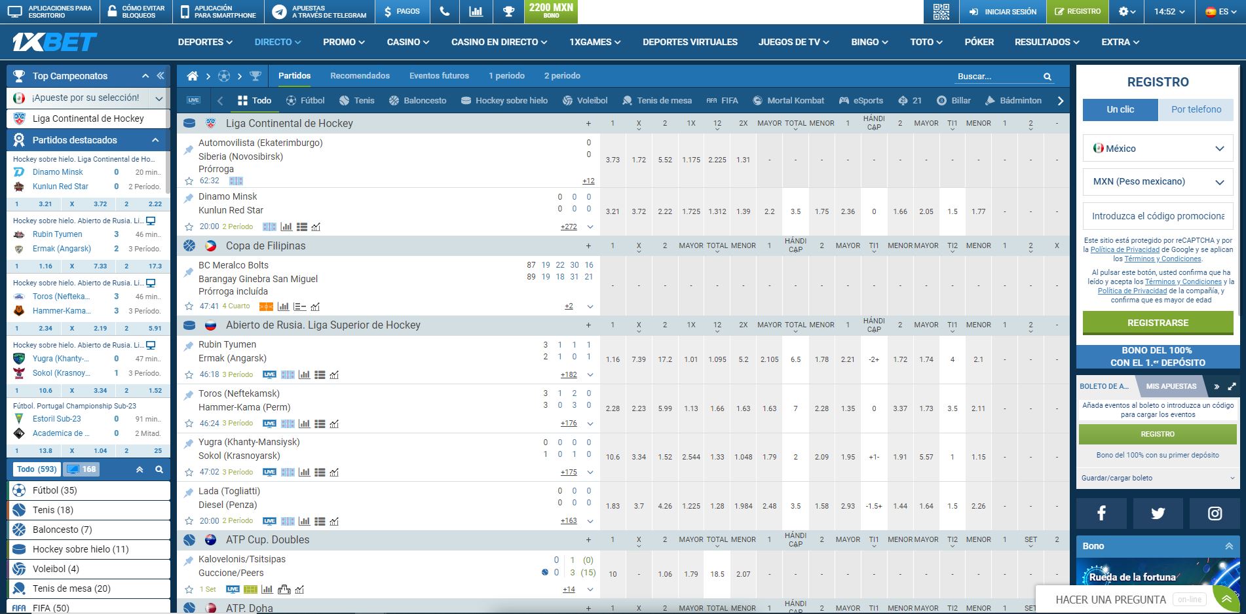Image resolution: width=1246 pixels, height=614 pixels.
Task: Switch to the Recomendados tab
Action: pyautogui.click(x=360, y=76)
